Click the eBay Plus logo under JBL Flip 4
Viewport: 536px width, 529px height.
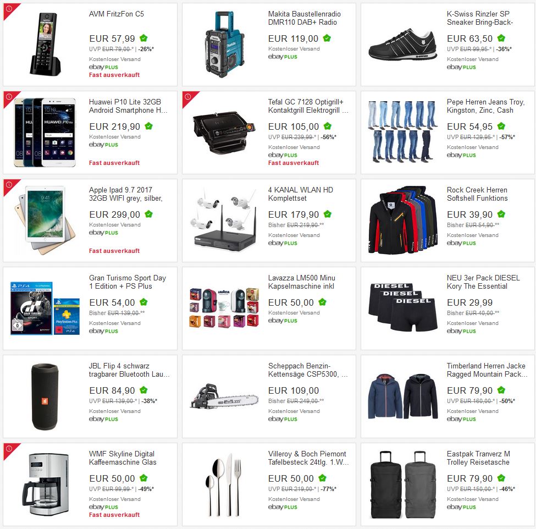pos(103,419)
